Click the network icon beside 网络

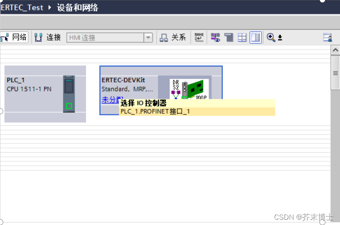4,37
